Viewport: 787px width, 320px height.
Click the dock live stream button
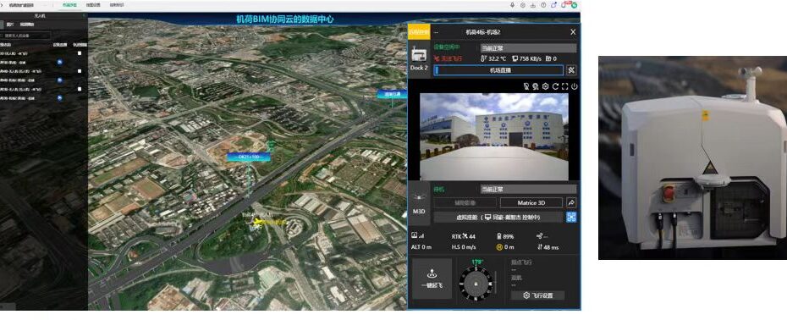499,70
